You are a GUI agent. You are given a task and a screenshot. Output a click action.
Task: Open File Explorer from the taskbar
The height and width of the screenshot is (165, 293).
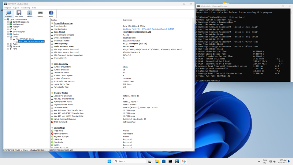point(157,161)
